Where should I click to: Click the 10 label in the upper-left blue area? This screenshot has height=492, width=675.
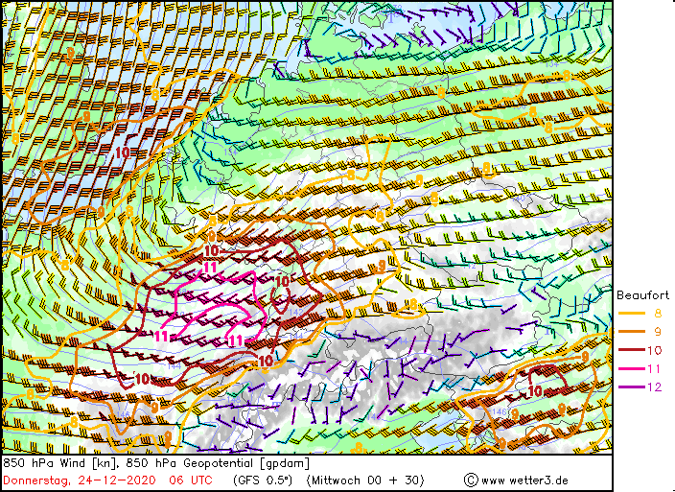(x=123, y=152)
